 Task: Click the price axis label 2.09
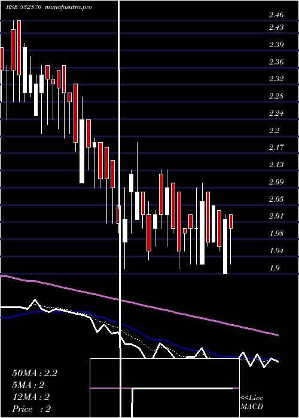coord(276,182)
